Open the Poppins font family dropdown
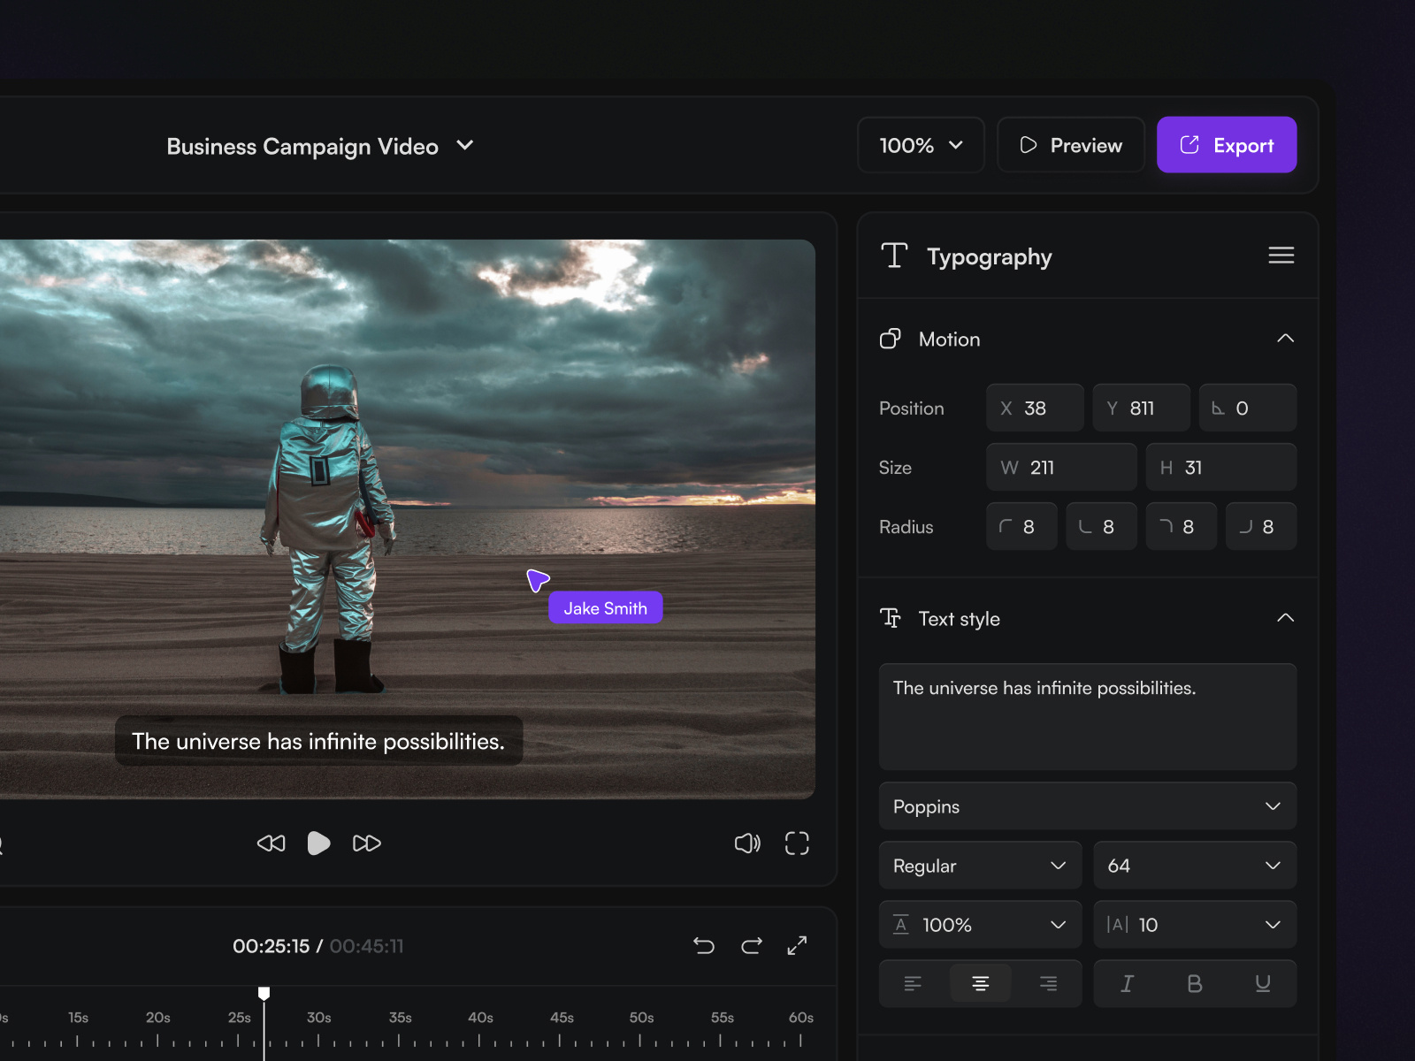Viewport: 1415px width, 1061px height. (1087, 806)
